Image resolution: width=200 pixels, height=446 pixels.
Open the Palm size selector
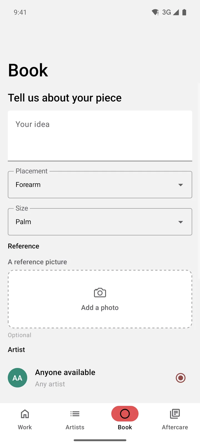click(x=100, y=222)
